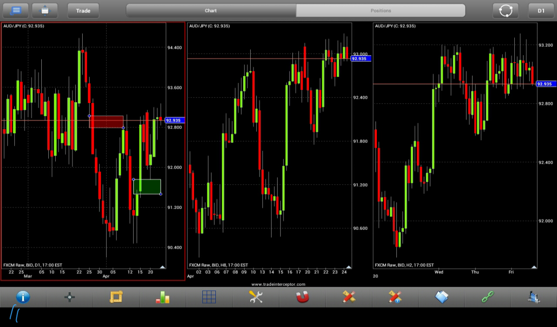Click the Trade button
Viewport: 557px width, 327px height.
click(x=83, y=10)
